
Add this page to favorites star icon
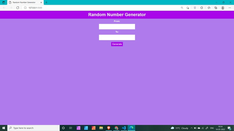[188, 8]
